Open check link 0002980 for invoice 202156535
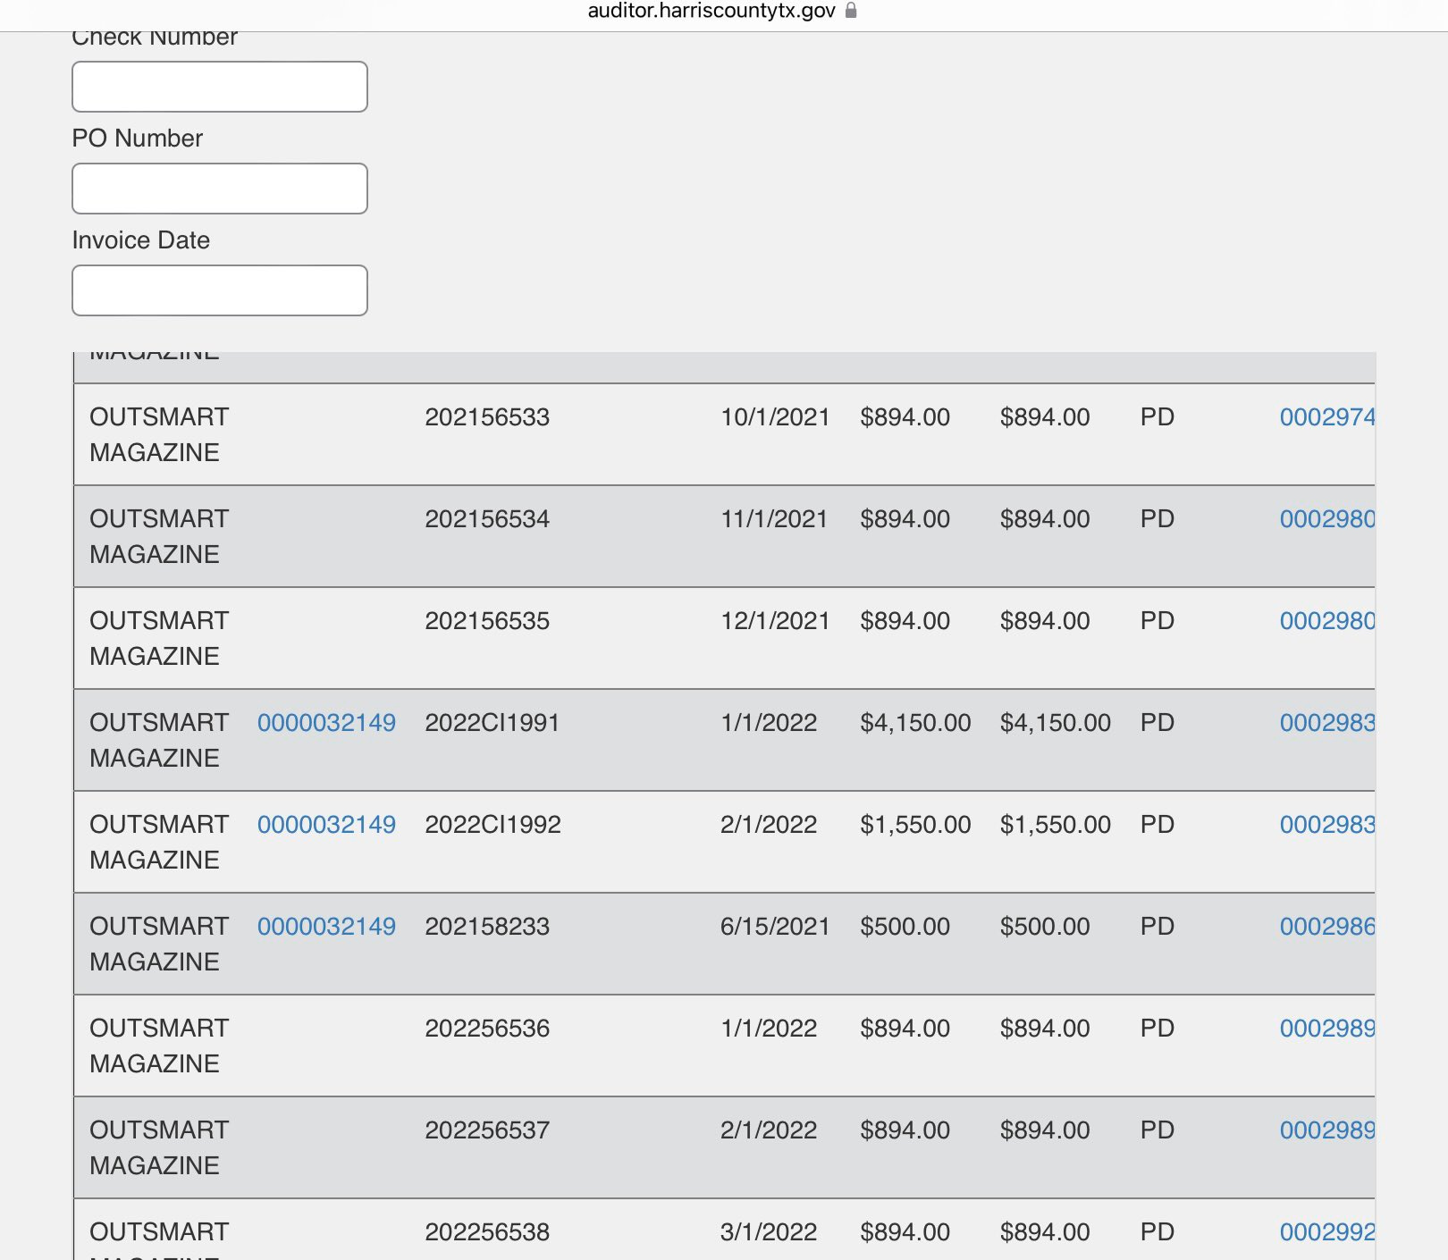This screenshot has height=1260, width=1448. (1327, 621)
